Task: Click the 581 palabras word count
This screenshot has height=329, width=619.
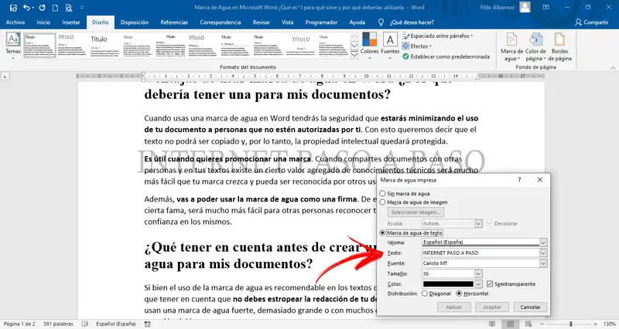Action: pyautogui.click(x=59, y=324)
